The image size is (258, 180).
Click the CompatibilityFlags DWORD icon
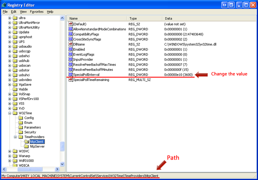[71, 34]
